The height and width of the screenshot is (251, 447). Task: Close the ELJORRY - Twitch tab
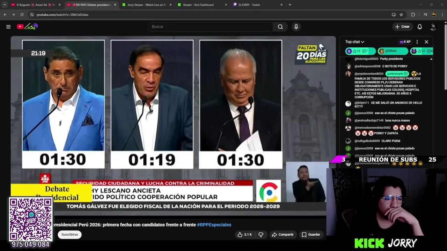tap(281, 5)
